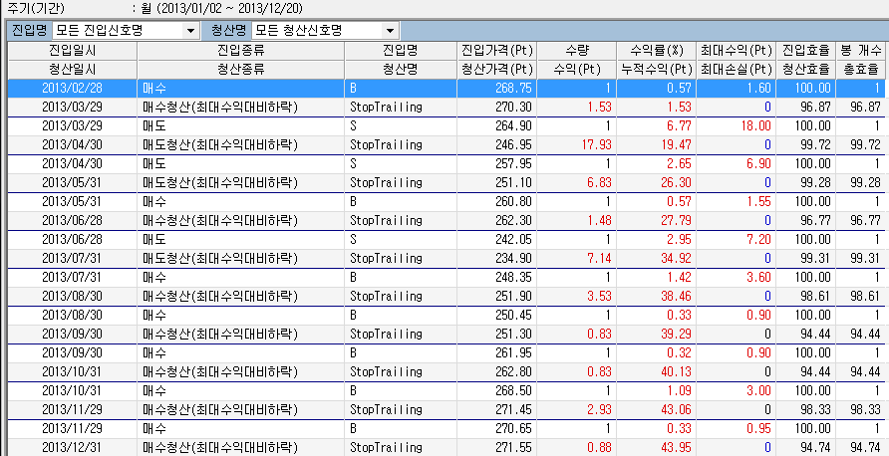Click the 누적수익(Pt) column header
The height and width of the screenshot is (456, 889).
[x=656, y=69]
